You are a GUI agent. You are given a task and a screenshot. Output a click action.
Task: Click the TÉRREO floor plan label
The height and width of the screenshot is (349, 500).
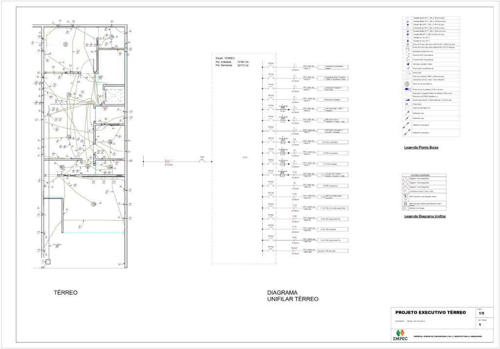coord(65,293)
